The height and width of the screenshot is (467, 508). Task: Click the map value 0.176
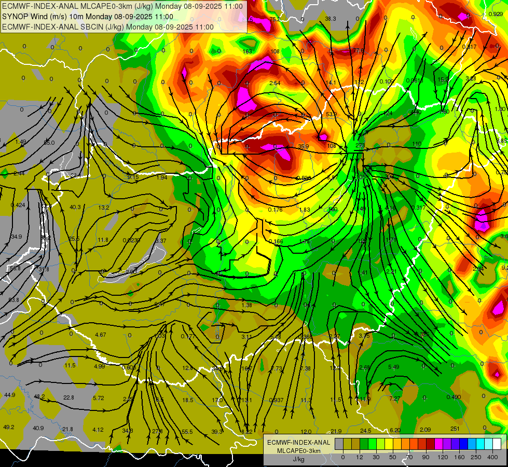pyautogui.click(x=275, y=210)
